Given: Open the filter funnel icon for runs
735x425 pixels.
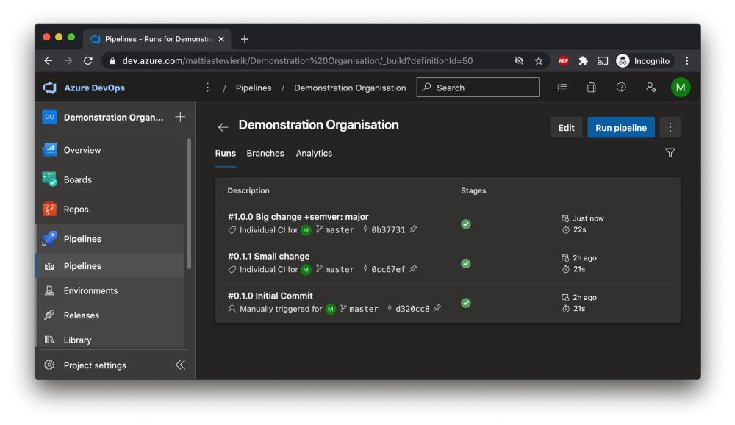Looking at the screenshot, I should 670,153.
